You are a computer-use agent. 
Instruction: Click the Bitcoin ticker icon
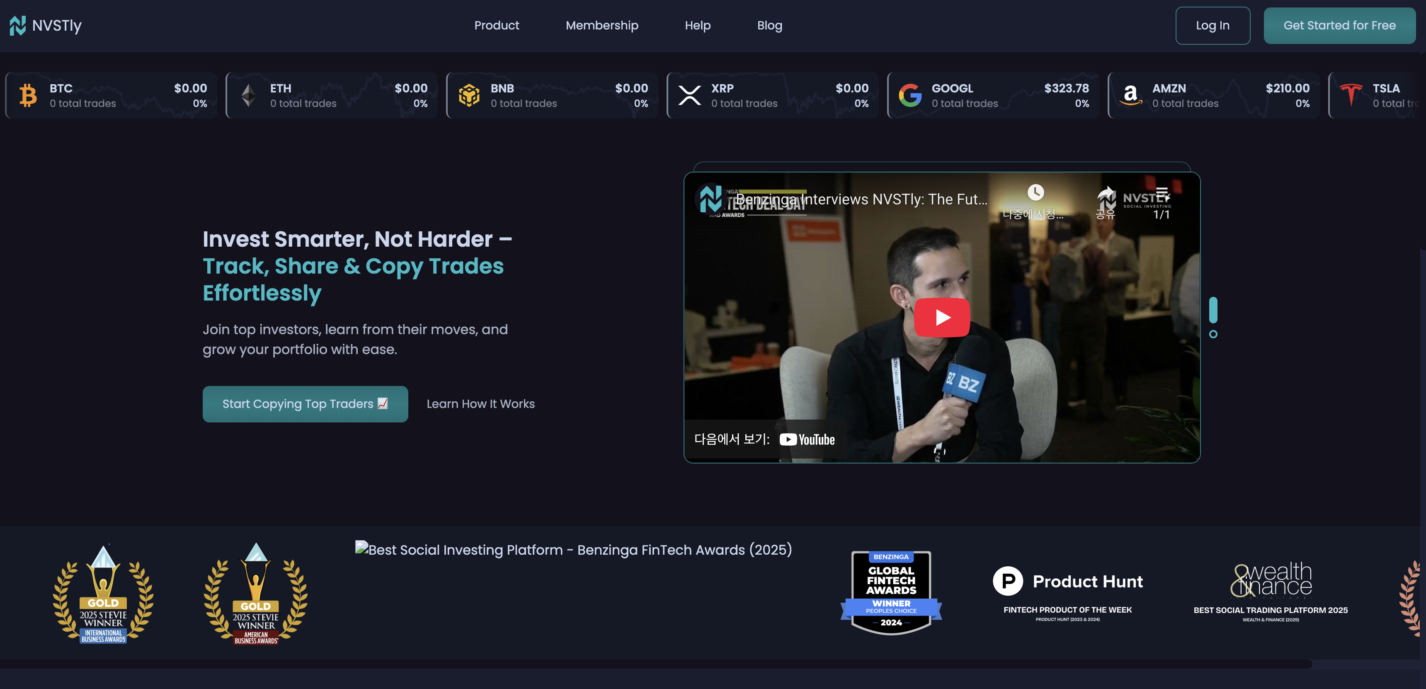point(28,95)
